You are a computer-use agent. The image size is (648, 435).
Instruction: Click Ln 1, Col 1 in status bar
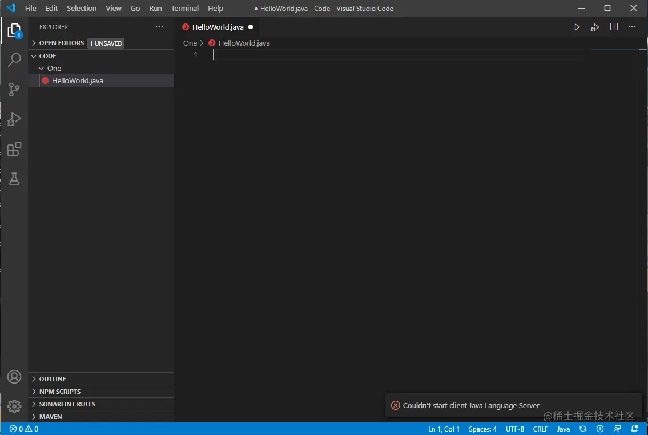coord(444,429)
